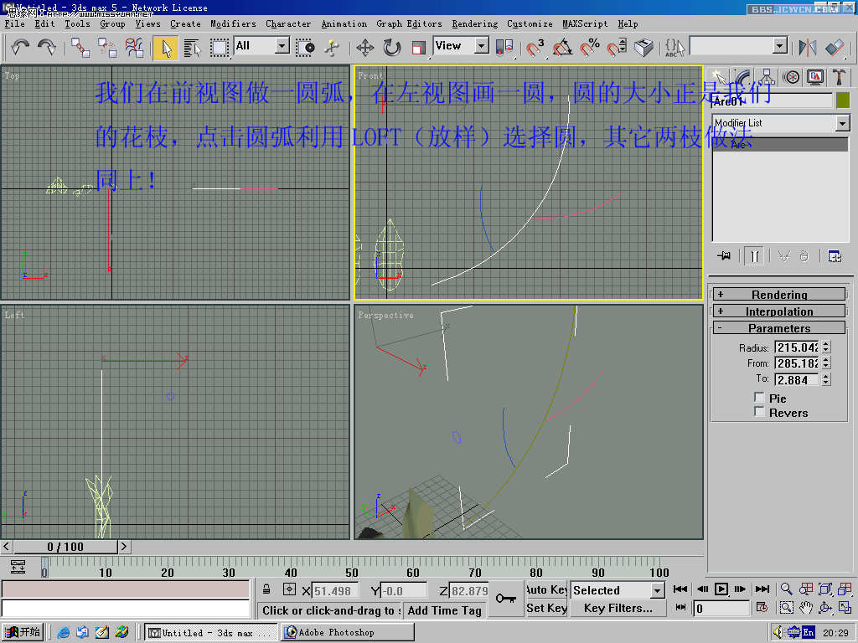Click the Zoom viewport magnifier tool

pyautogui.click(x=786, y=589)
